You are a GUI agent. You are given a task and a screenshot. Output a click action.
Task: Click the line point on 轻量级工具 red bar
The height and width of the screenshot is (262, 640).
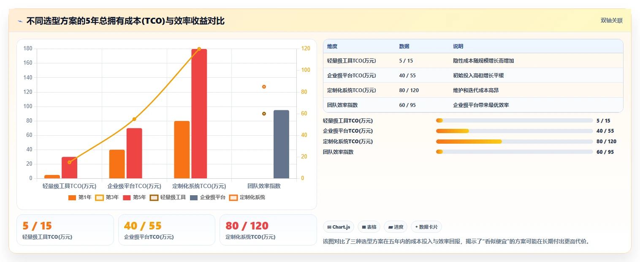click(x=69, y=162)
